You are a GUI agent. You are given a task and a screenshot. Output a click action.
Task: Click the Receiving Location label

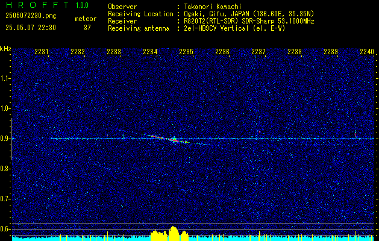click(140, 14)
